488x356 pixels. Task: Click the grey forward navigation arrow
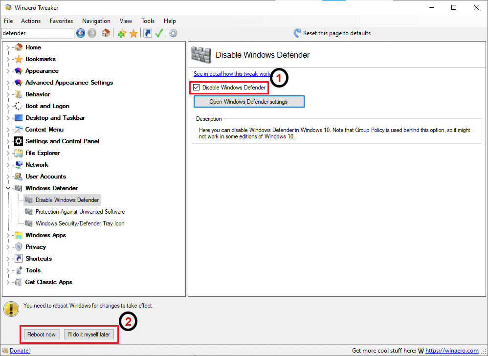(92, 33)
